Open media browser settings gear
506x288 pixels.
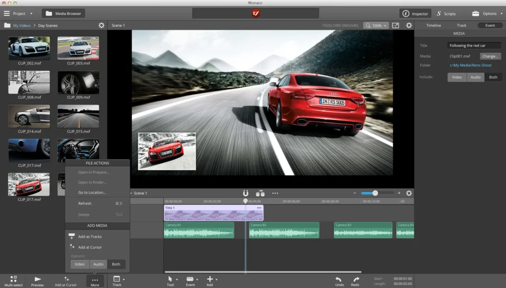pos(101,25)
